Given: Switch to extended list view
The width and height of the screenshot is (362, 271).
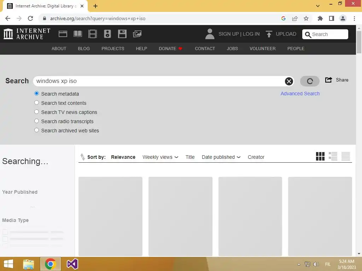Looking at the screenshot, I should 333,156.
